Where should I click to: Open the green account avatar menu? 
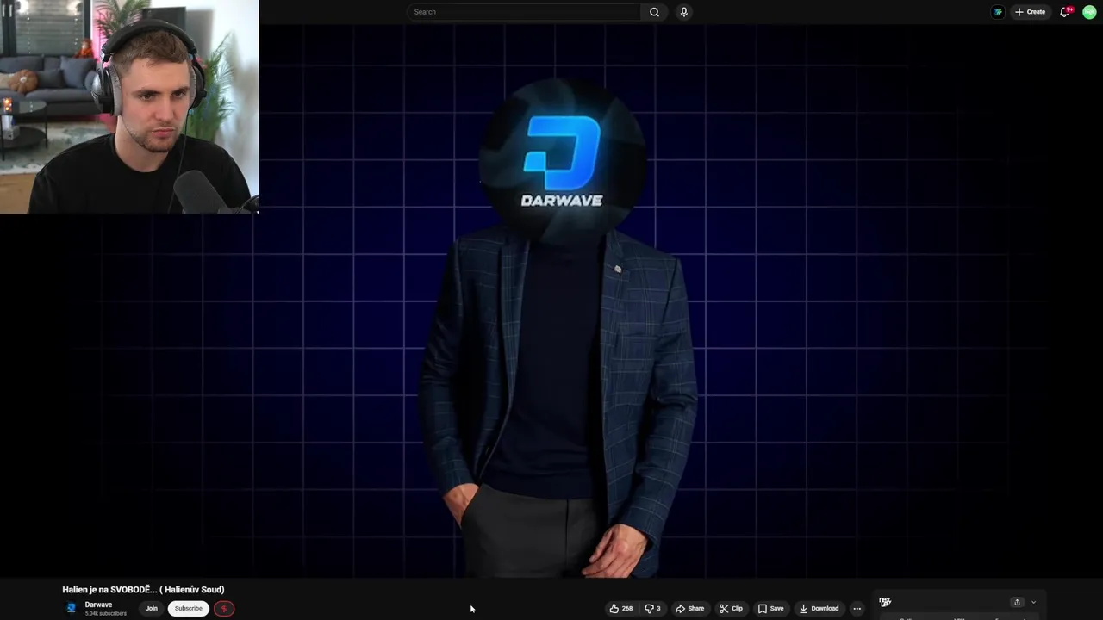click(x=1089, y=12)
